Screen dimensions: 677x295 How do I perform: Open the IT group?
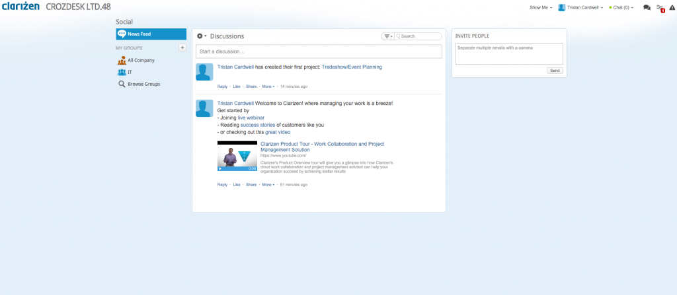coord(130,73)
